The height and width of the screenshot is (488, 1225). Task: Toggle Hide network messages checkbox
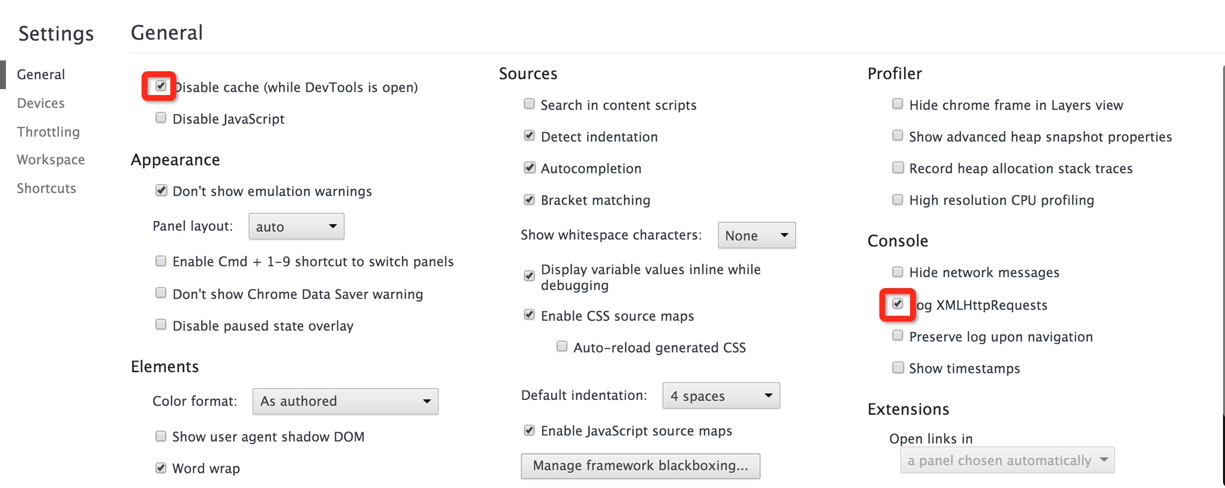[x=897, y=272]
